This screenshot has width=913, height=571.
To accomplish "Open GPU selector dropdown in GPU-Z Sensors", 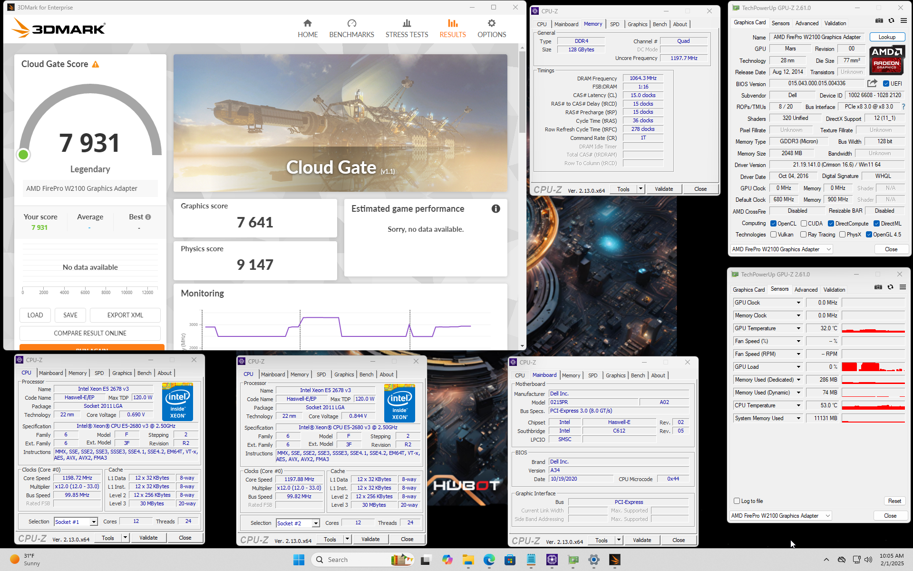I will coord(781,516).
